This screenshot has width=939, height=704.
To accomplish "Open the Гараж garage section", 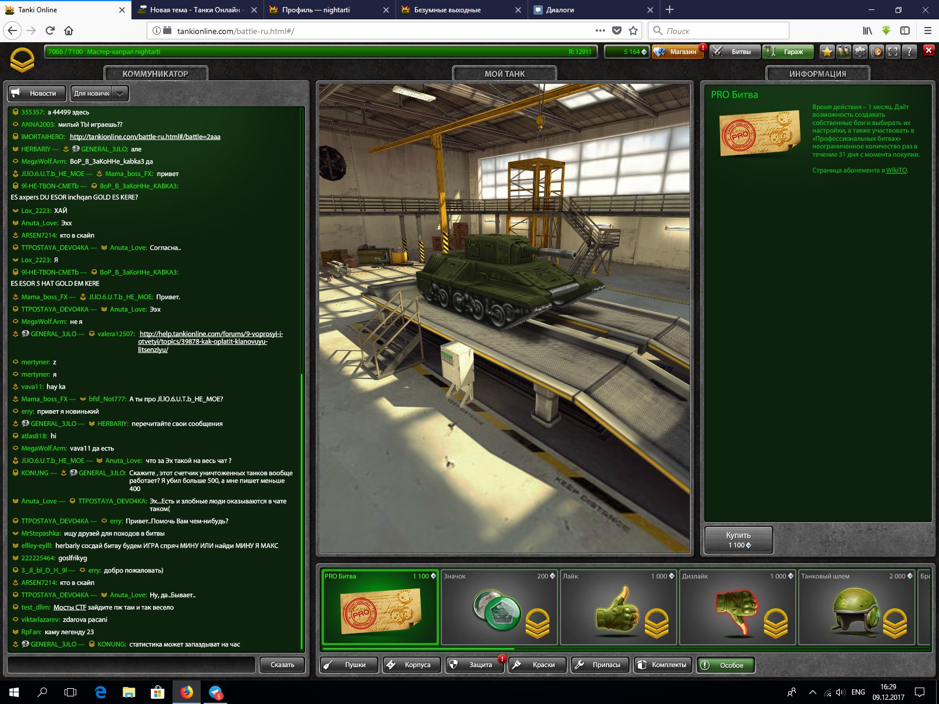I will [788, 52].
